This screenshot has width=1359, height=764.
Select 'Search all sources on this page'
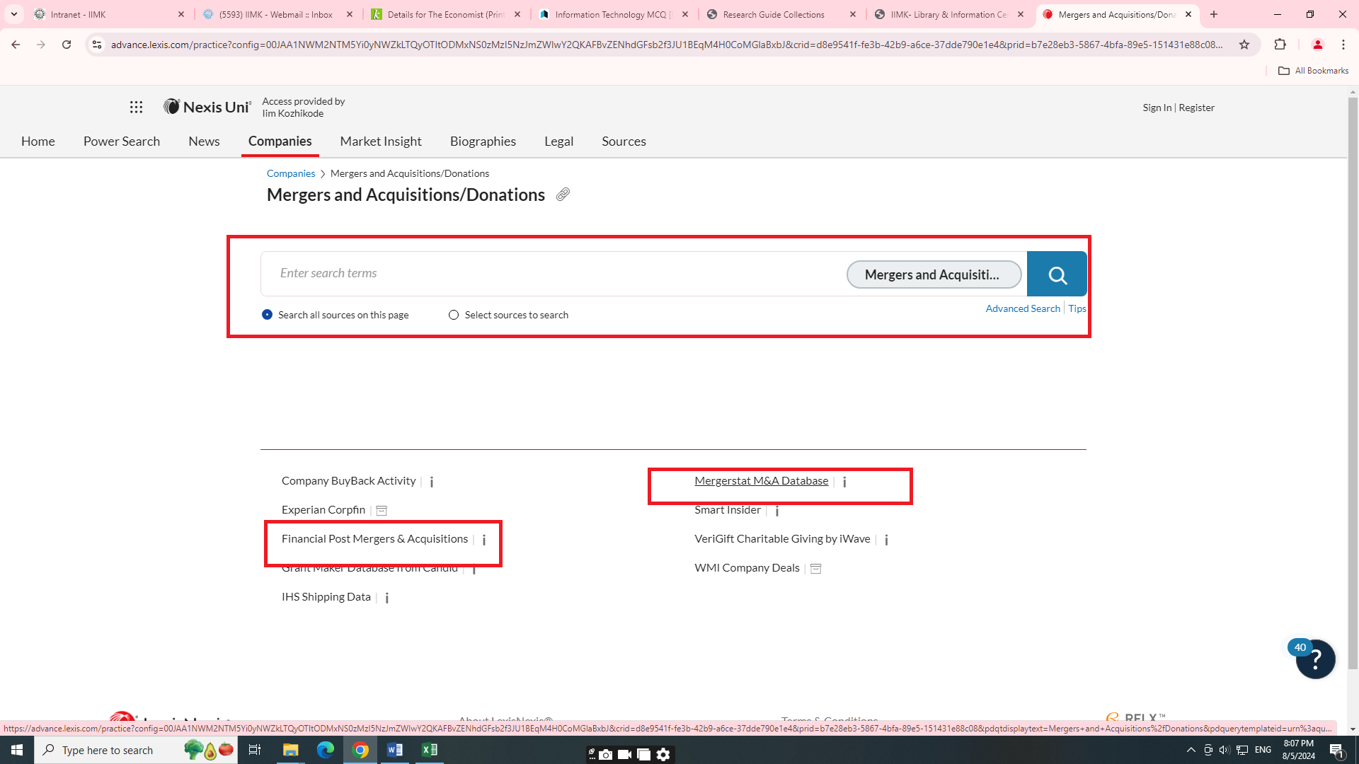[267, 315]
